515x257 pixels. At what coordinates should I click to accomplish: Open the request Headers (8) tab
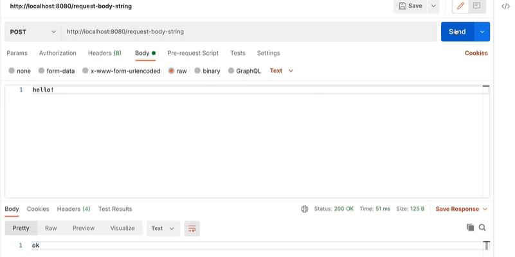click(104, 53)
